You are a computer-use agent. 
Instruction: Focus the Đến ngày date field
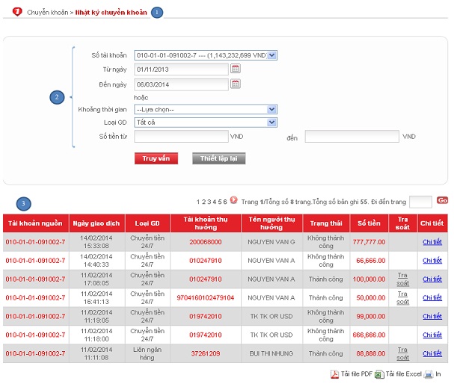click(181, 84)
